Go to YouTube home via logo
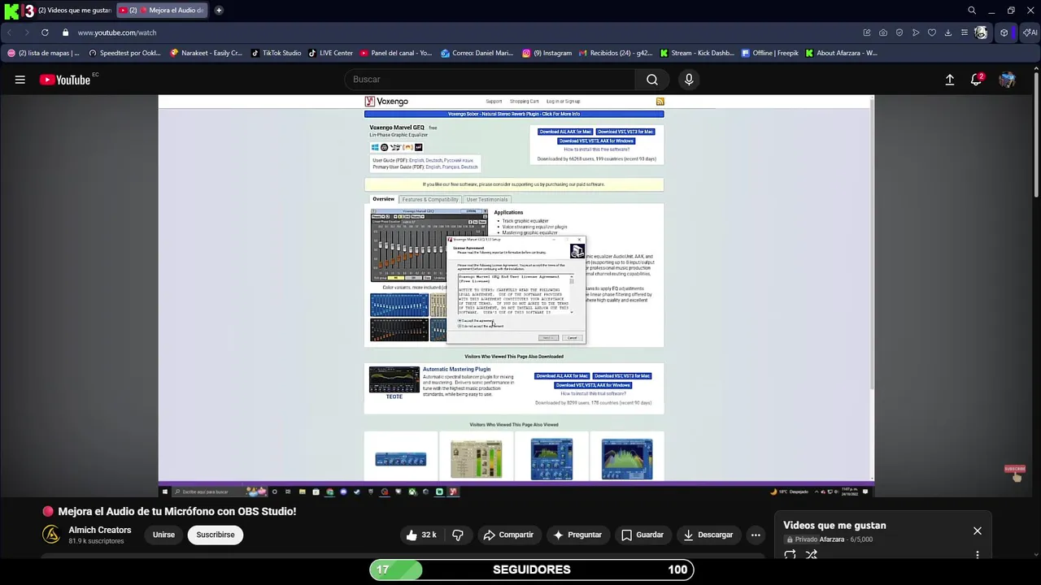The width and height of the screenshot is (1041, 585). tap(65, 80)
